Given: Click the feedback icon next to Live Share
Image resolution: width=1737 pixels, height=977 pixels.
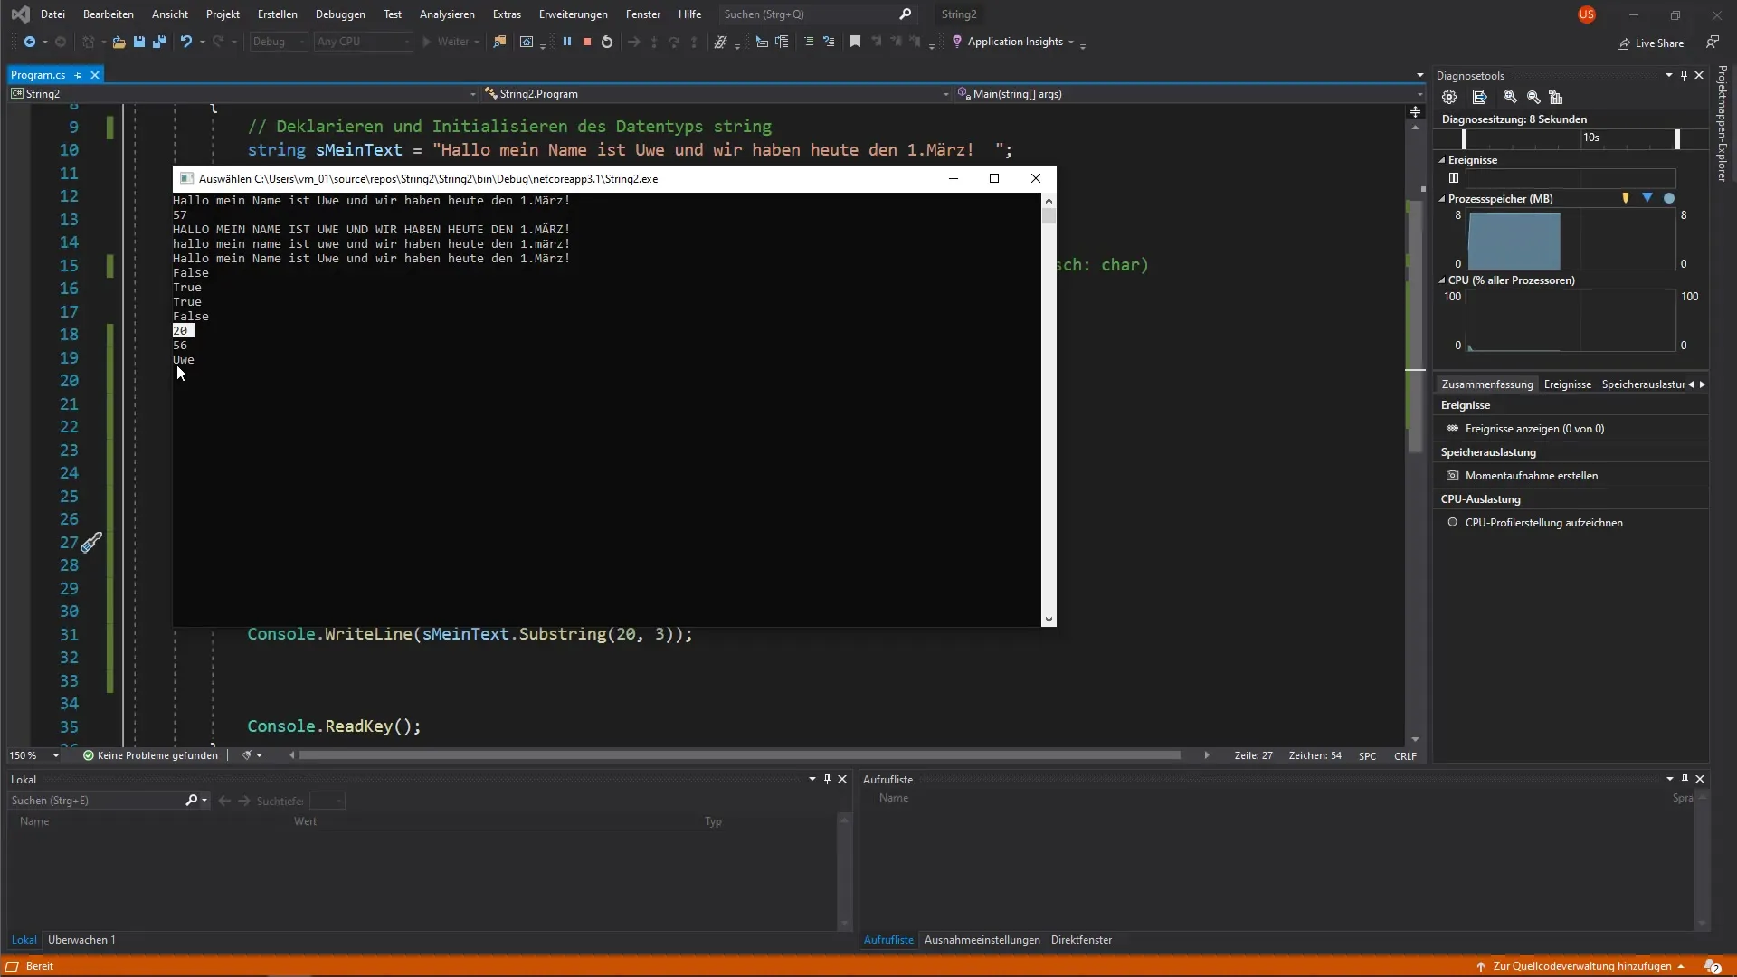Looking at the screenshot, I should click(1713, 43).
